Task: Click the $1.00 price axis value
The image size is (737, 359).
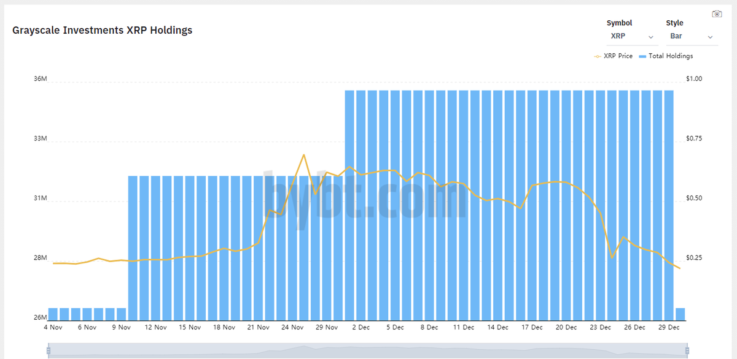Action: [694, 79]
